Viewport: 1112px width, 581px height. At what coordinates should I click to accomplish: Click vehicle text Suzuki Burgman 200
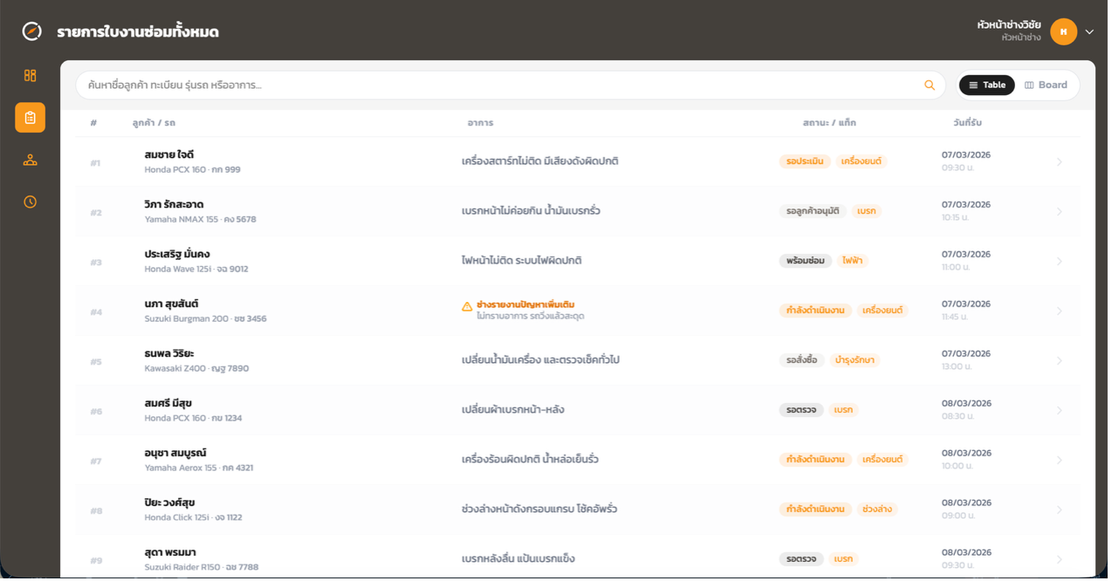185,319
